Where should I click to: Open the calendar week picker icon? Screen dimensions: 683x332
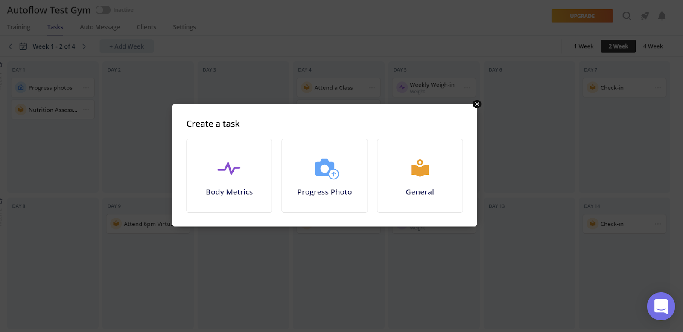(x=23, y=46)
